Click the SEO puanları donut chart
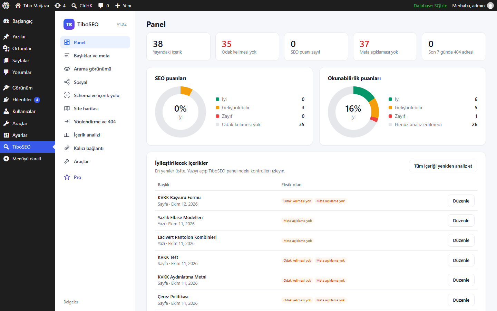Viewport: 497px width, 311px height. tap(181, 112)
